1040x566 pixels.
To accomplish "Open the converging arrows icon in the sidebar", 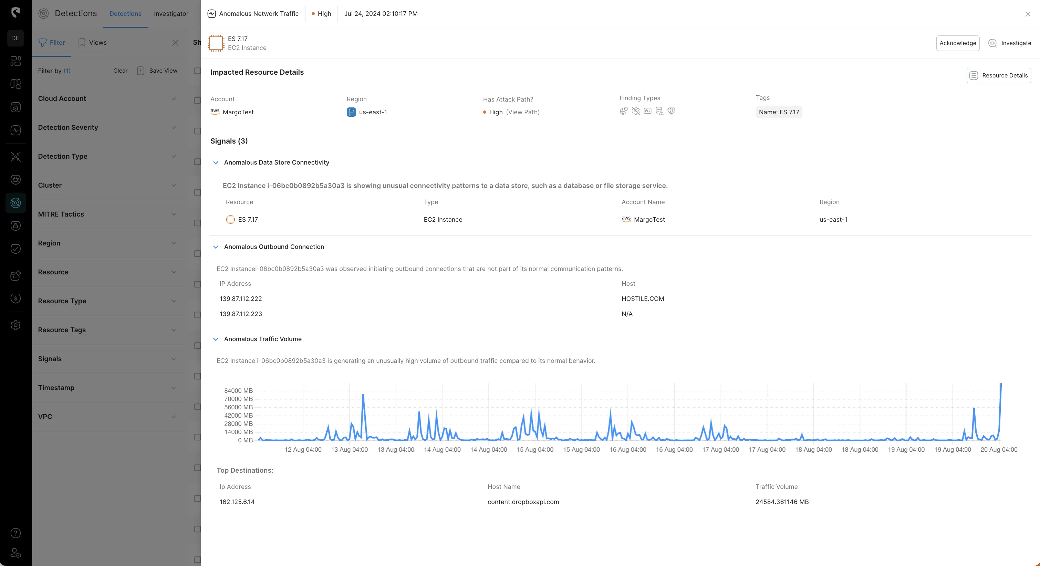I will (15, 157).
